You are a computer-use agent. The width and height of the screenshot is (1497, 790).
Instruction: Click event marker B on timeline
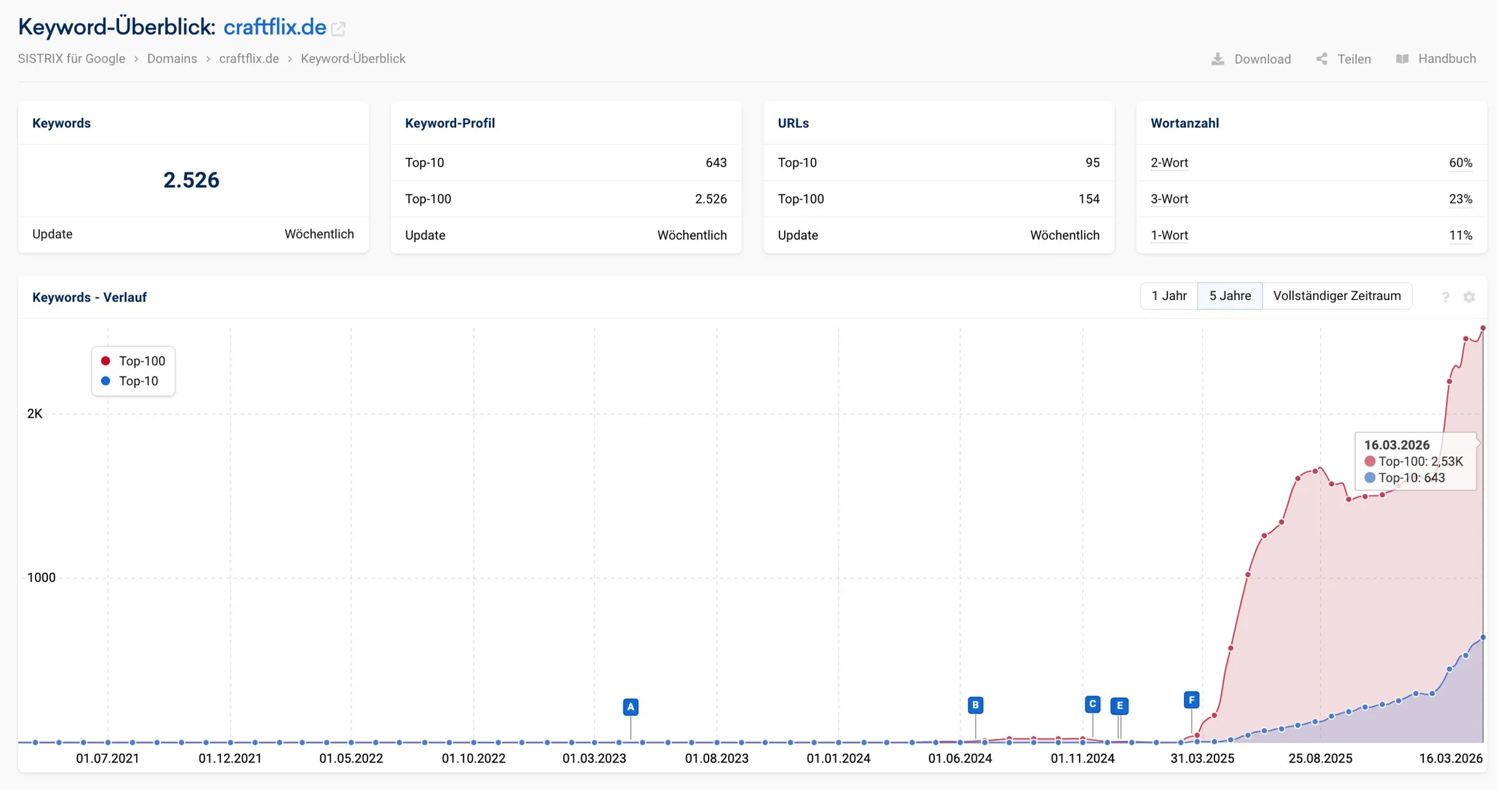tap(976, 705)
